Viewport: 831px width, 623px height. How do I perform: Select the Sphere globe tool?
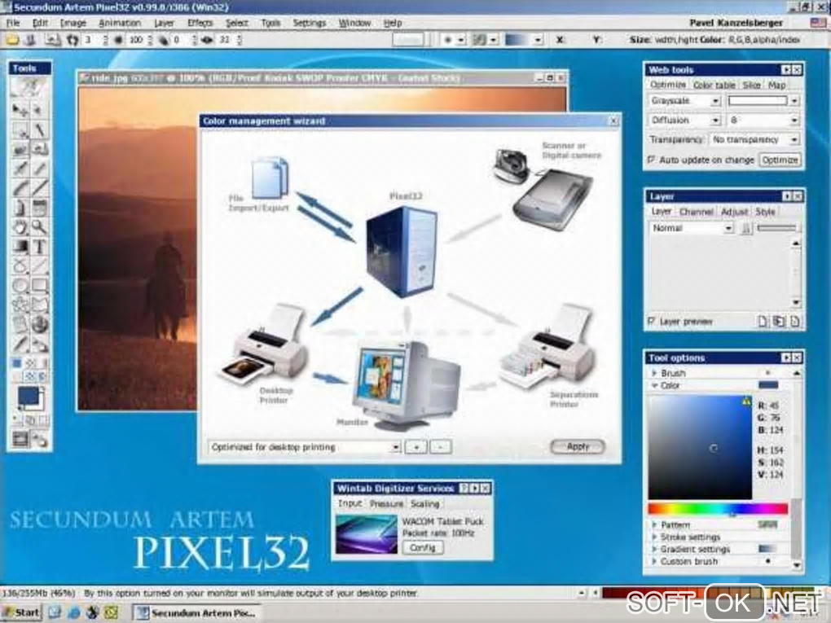coord(39,324)
